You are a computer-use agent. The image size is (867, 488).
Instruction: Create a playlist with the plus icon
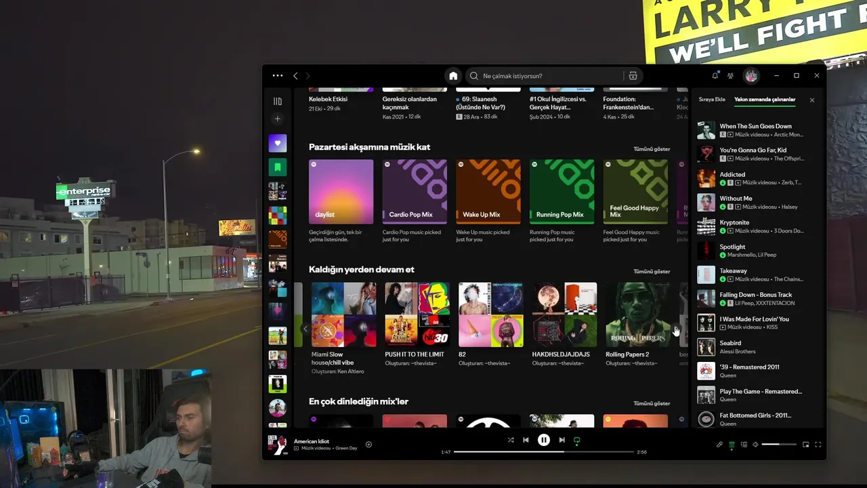[x=278, y=119]
